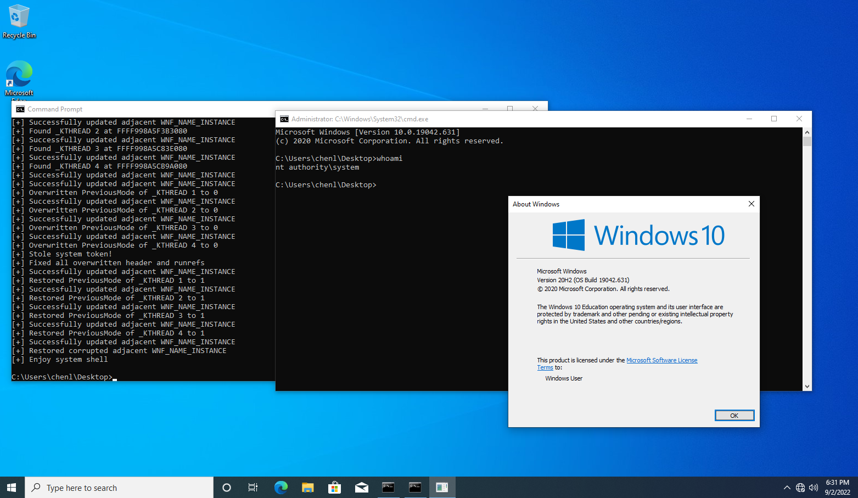Close the Administrator cmd.exe window
Viewport: 858px width, 498px height.
tap(799, 119)
